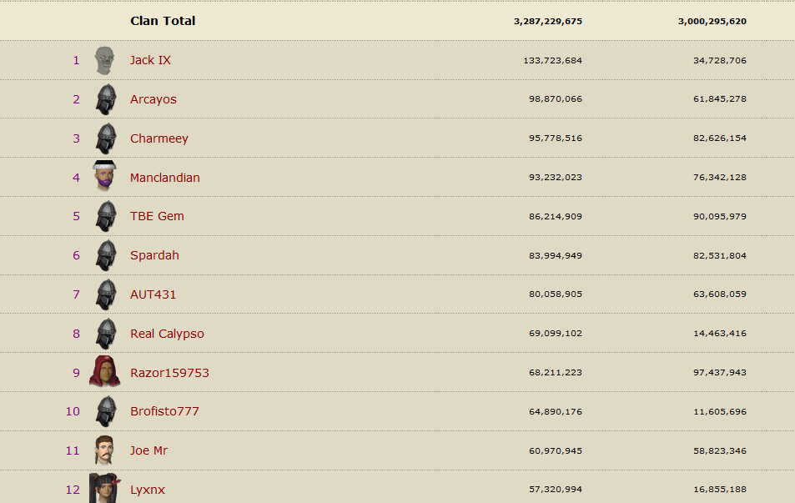
Task: Click Jack IX's bald head avatar
Action: (x=104, y=60)
